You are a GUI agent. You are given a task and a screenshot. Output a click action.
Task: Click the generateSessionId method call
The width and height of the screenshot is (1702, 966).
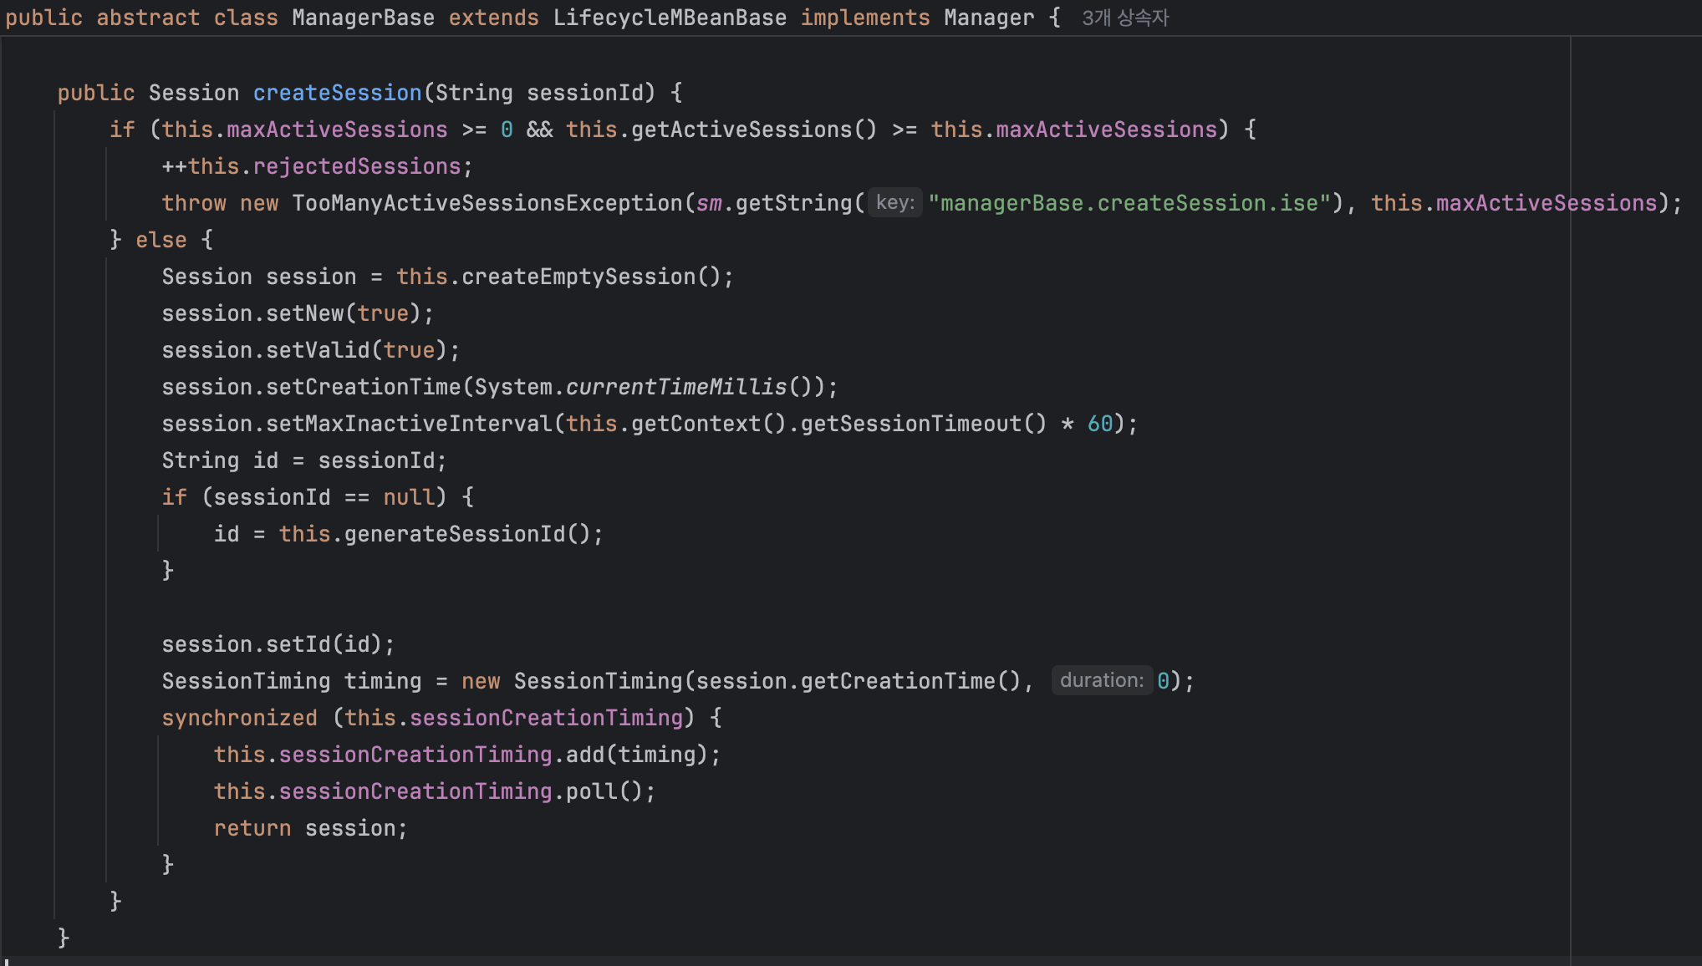coord(454,534)
